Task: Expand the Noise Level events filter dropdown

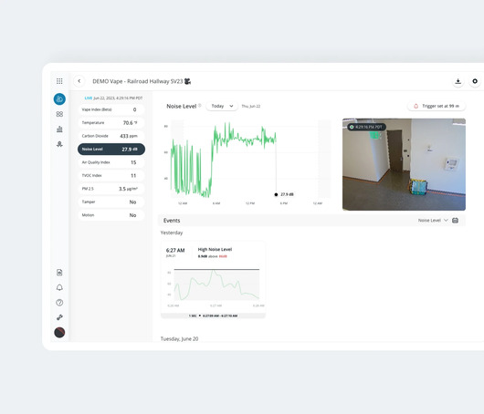Action: tap(433, 220)
